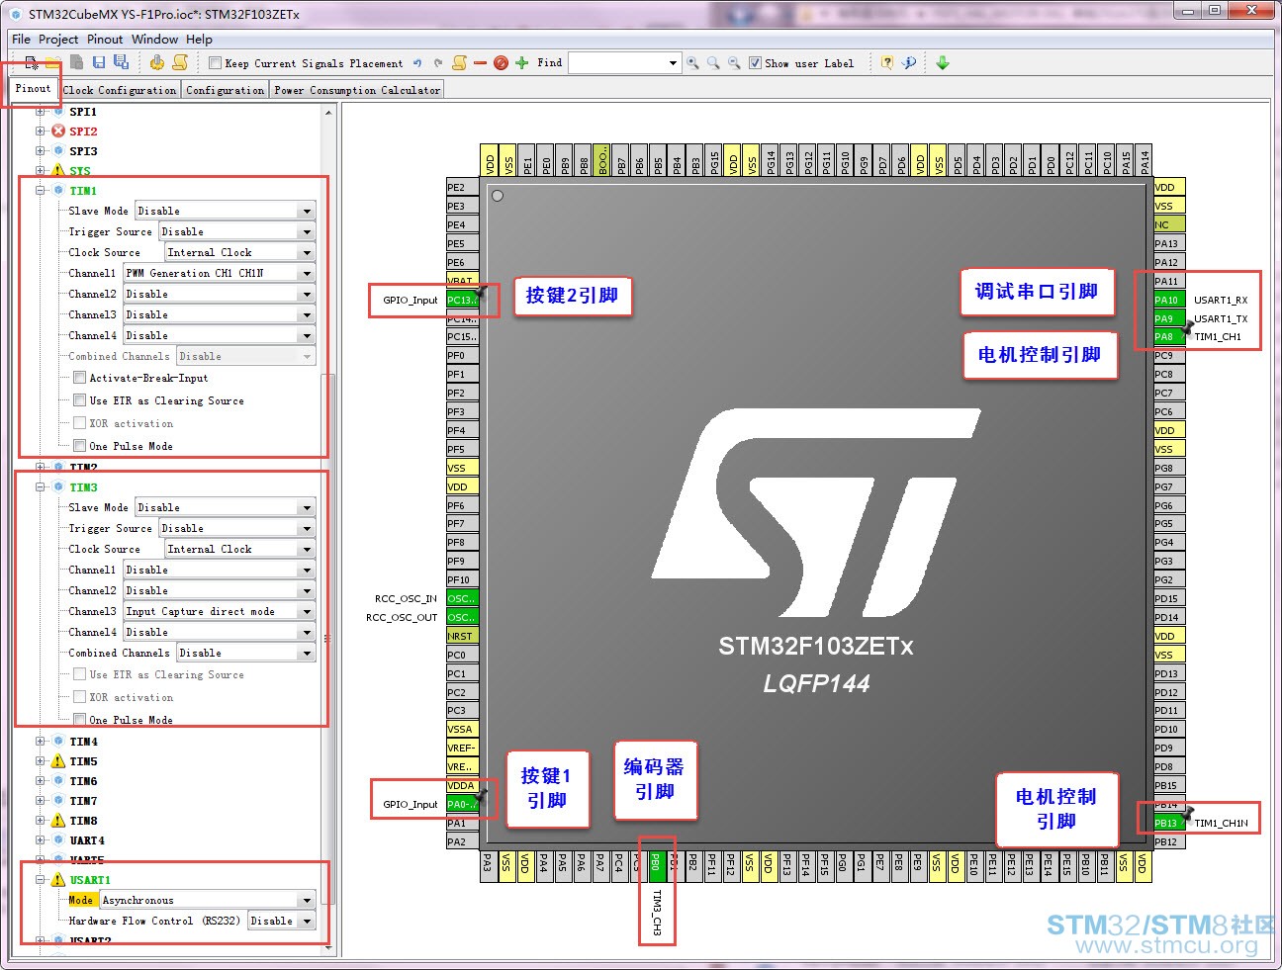
Task: Open the Project menu
Action: (58, 40)
